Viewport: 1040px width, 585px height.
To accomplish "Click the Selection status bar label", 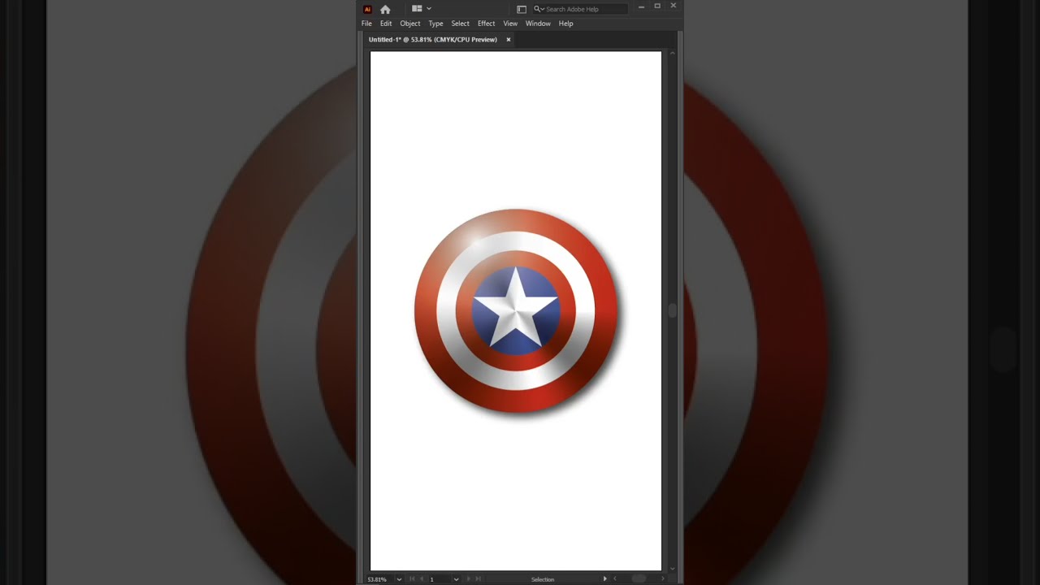I will (543, 579).
